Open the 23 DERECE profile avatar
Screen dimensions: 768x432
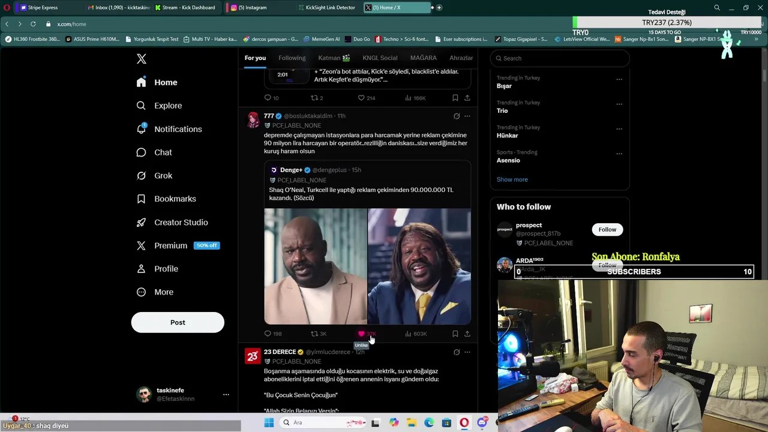click(x=253, y=356)
